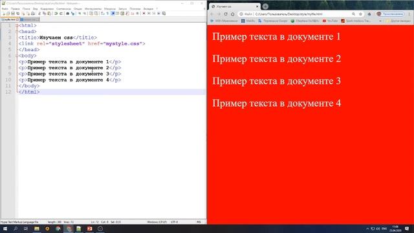Click the red Record macro button in Notepad++
Viewport: 414px width, 233px height.
tap(144, 14)
